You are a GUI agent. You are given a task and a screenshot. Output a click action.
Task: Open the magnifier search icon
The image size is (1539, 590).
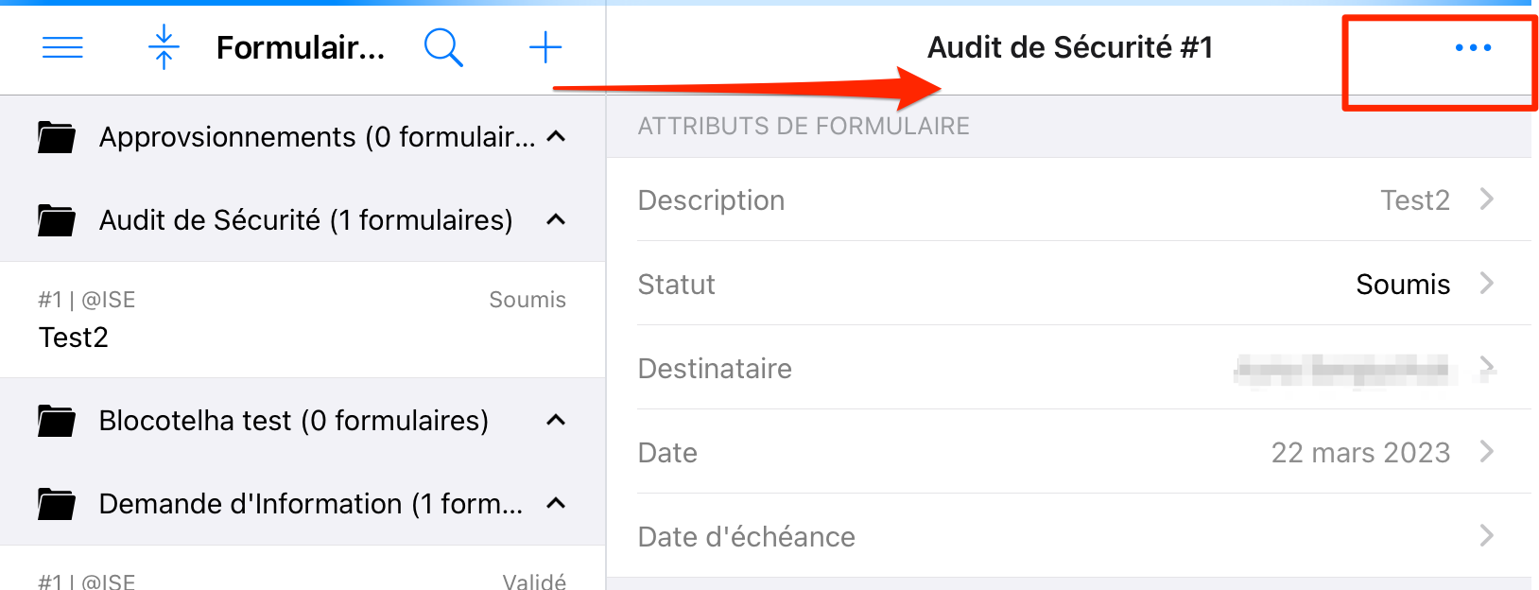pyautogui.click(x=443, y=47)
